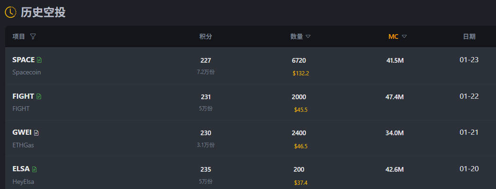This screenshot has width=496, height=189.
Task: Click the clock icon beside 历史空投
Action: [x=10, y=12]
